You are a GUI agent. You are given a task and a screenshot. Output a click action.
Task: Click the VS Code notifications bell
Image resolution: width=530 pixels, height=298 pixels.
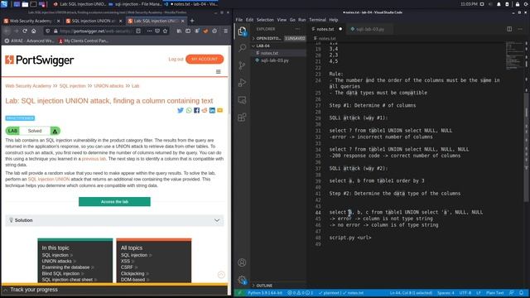pos(522,293)
